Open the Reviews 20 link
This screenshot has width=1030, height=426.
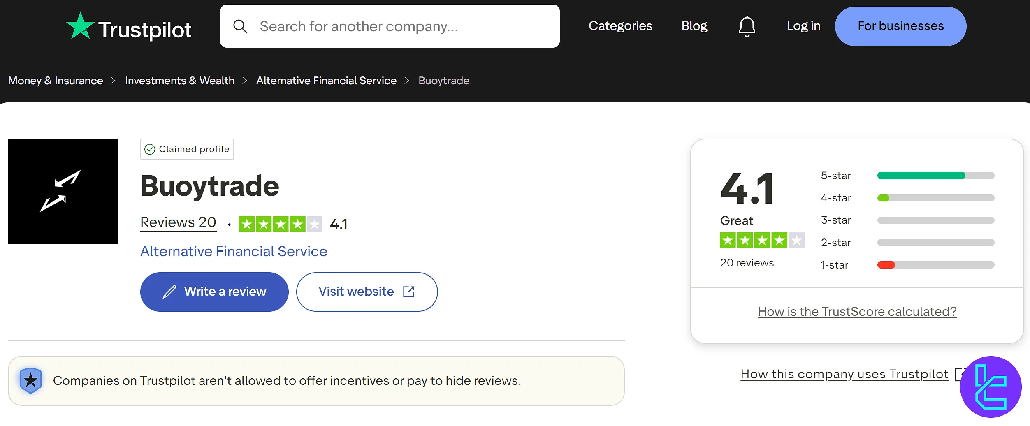[x=178, y=222]
